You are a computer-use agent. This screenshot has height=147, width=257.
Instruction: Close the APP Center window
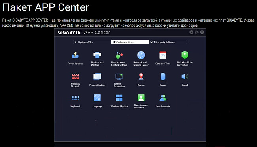coord(202,32)
